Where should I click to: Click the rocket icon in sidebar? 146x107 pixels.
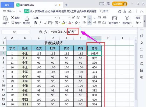[142, 36]
